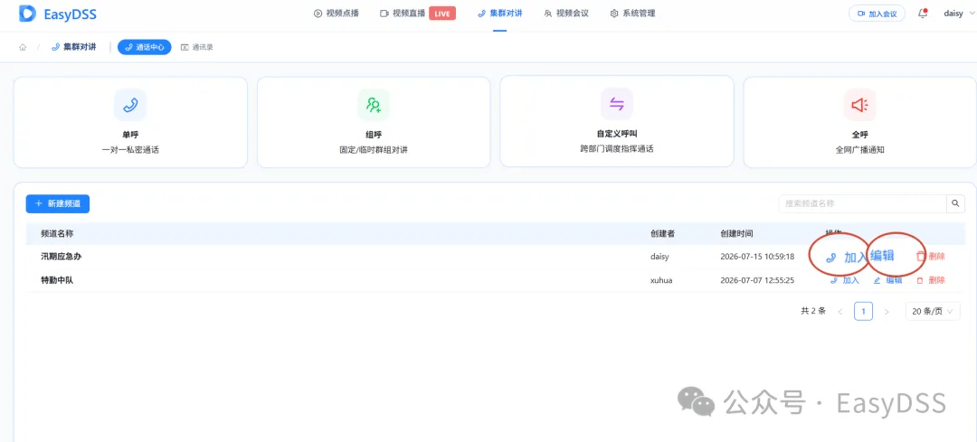
Task: Open the 跨部门调度指挥通话 card
Action: [617, 122]
